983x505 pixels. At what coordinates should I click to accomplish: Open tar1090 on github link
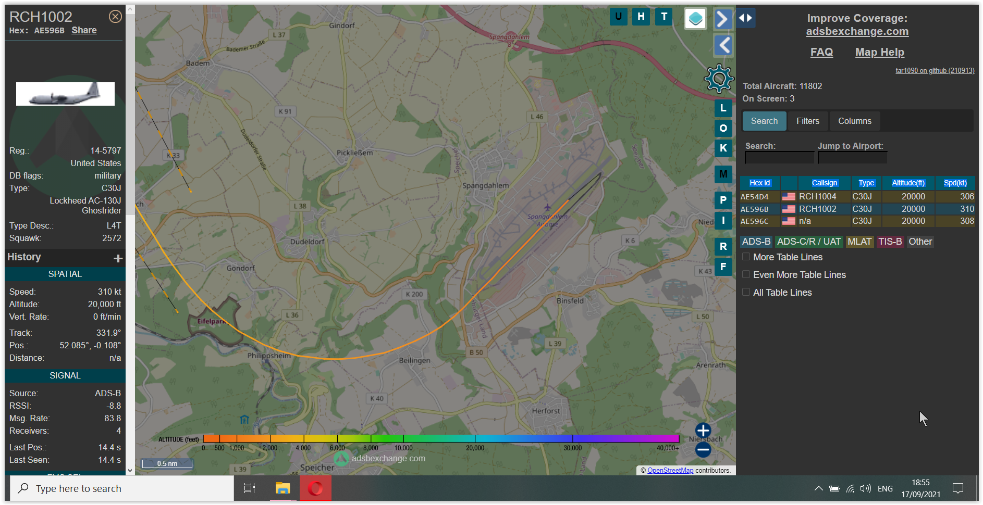[x=935, y=71]
